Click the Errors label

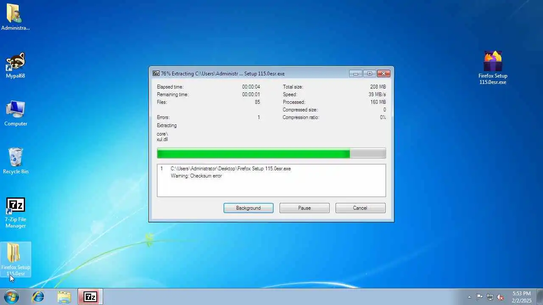click(x=163, y=117)
